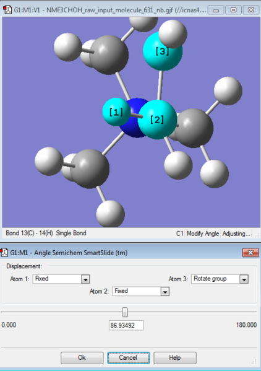This screenshot has width=261, height=371.
Task: Click the 'Modify Angle' status bar text
Action: pyautogui.click(x=203, y=234)
